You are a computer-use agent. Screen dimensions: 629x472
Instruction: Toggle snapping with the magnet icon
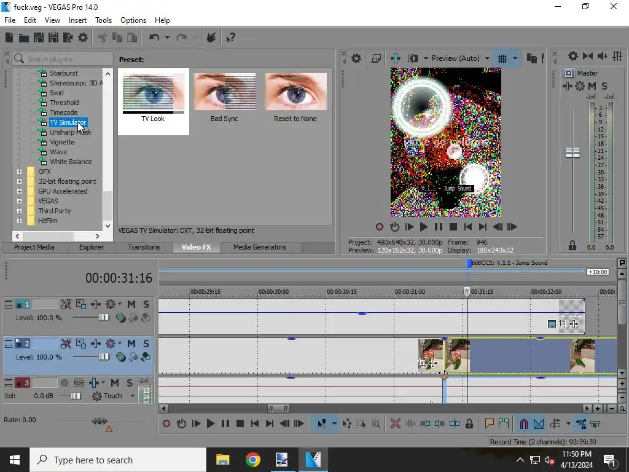coord(523,423)
